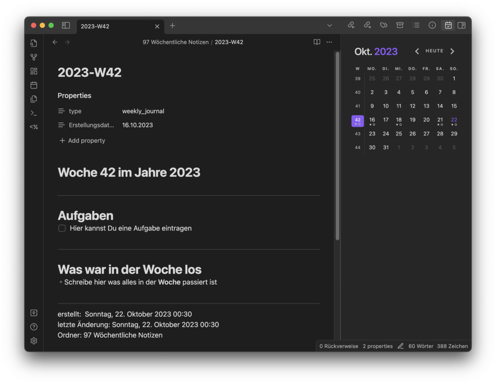The height and width of the screenshot is (384, 496).
Task: Close the 2023-W42 tab
Action: click(x=157, y=26)
